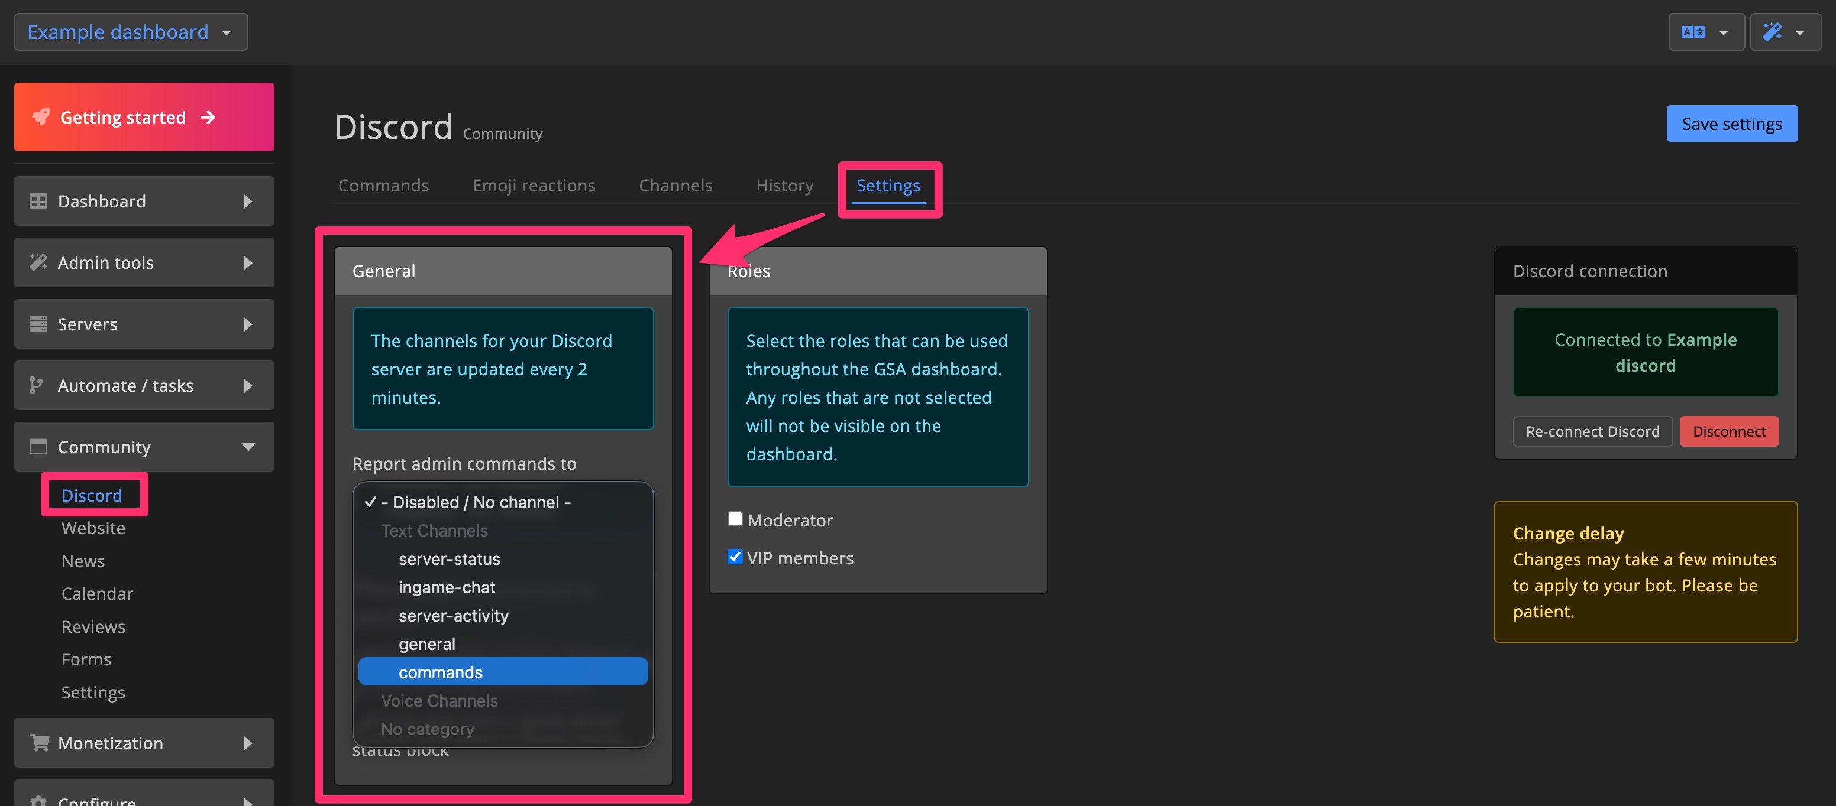
Task: Click the Disconnect button
Action: pos(1729,431)
